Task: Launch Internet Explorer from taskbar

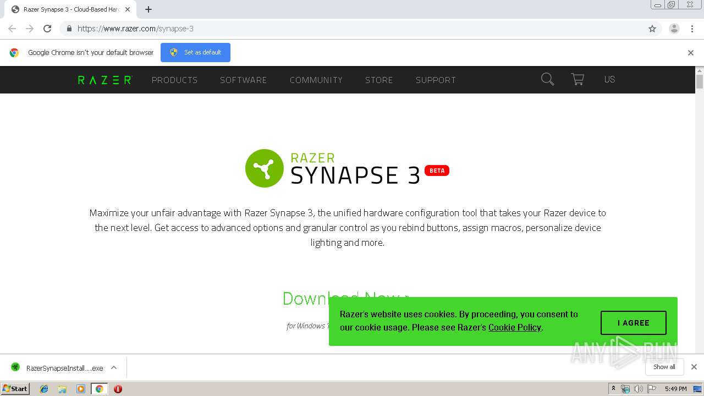Action: coord(44,389)
